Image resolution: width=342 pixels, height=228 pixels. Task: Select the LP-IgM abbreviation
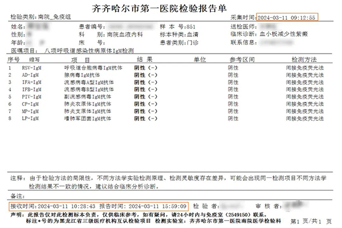(x=30, y=119)
